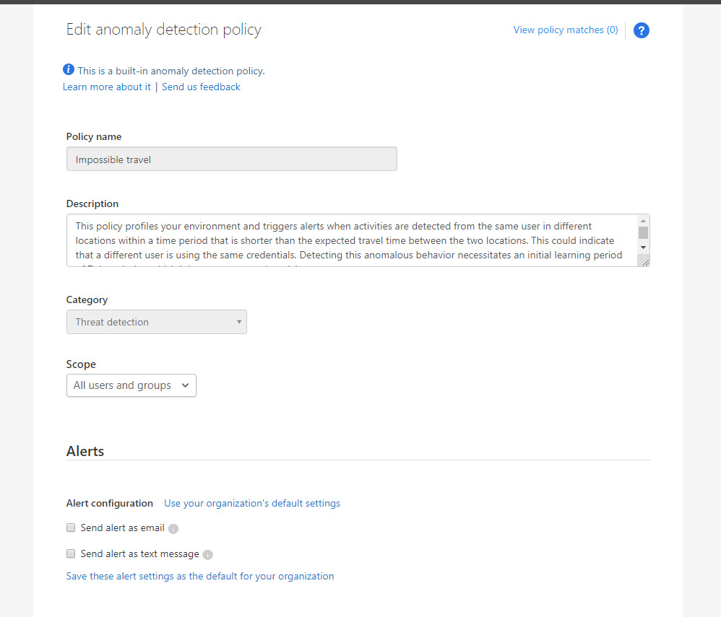Click the Description scrollbar up arrow
Viewport: 721px width, 617px height.
pos(643,221)
